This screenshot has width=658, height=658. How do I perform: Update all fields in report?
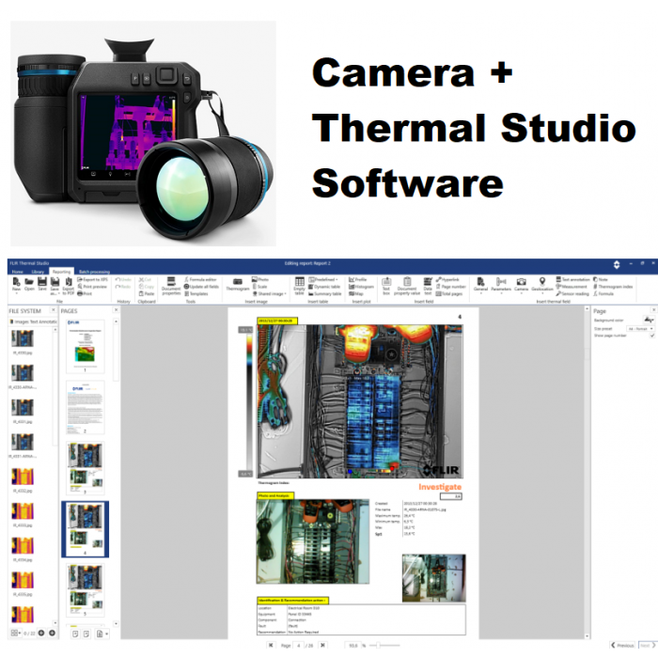[201, 287]
